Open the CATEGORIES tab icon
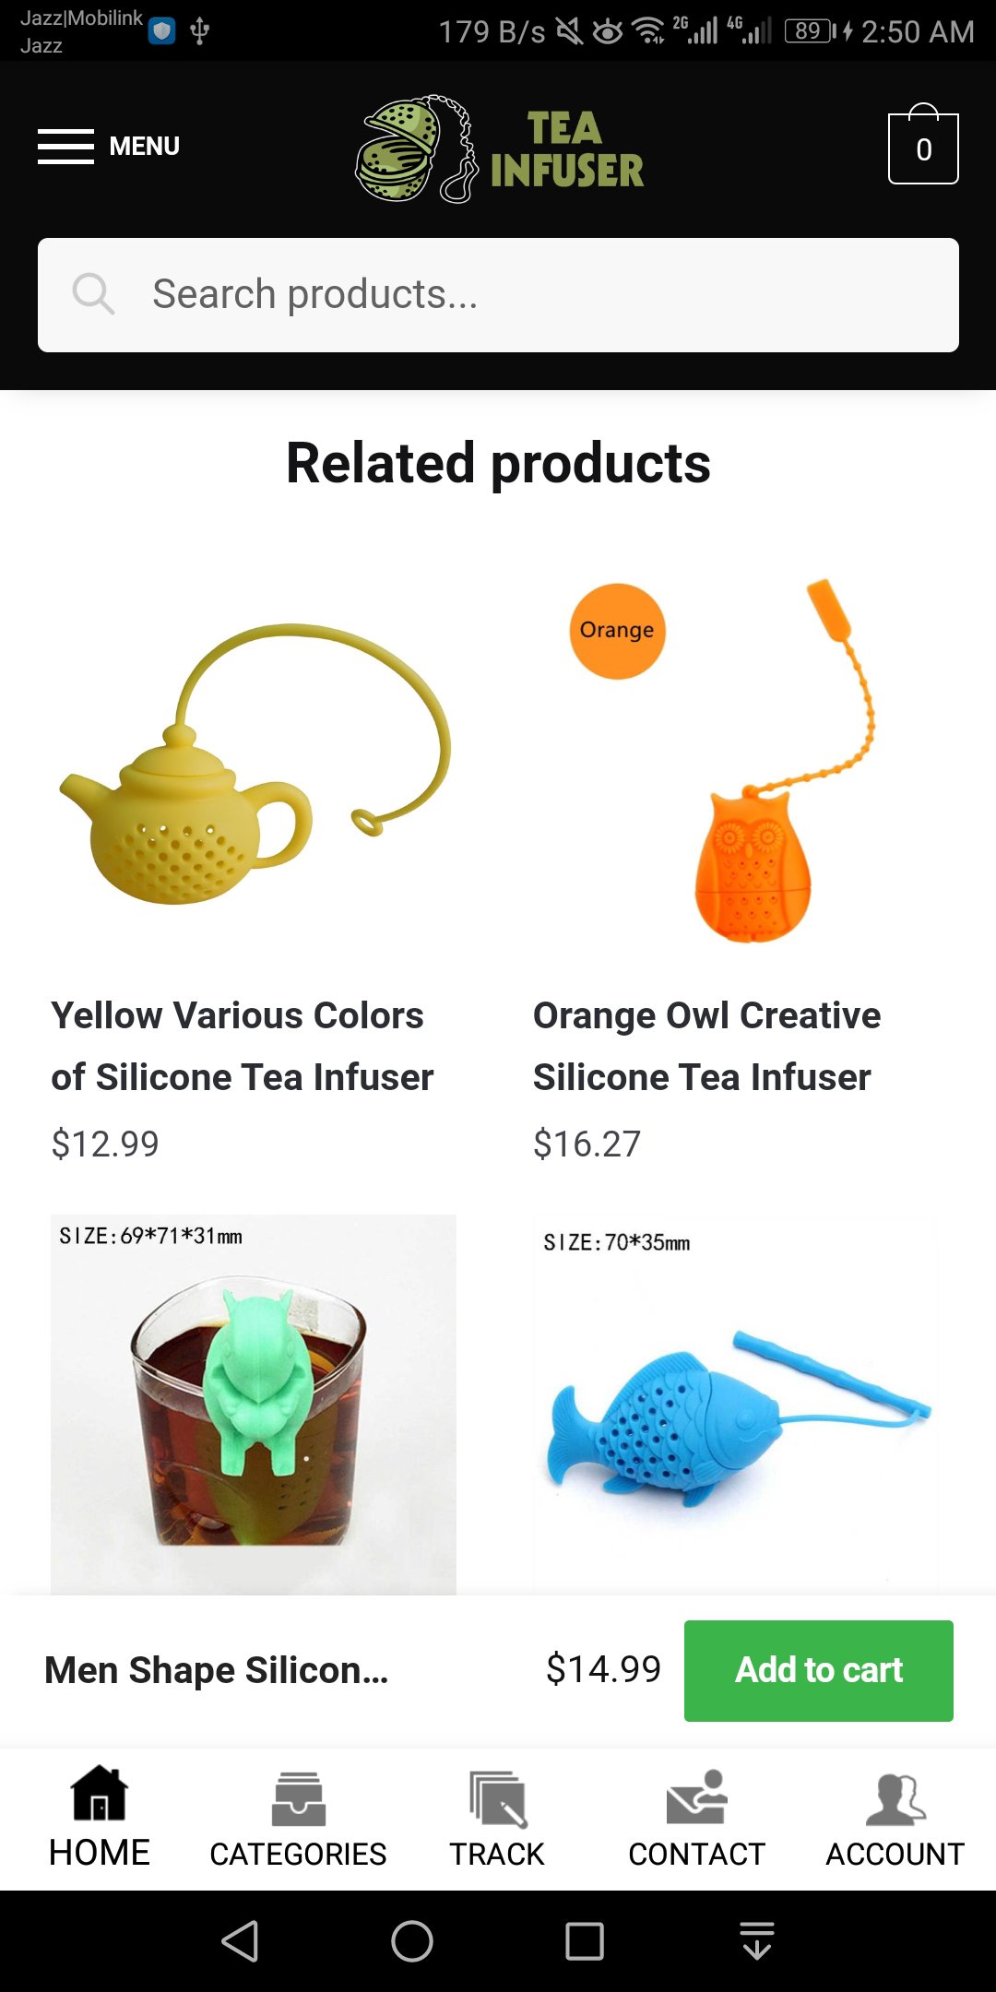This screenshot has height=1992, width=996. coord(298,1798)
